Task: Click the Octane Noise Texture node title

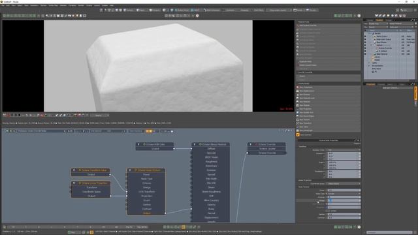Action: pos(148,170)
